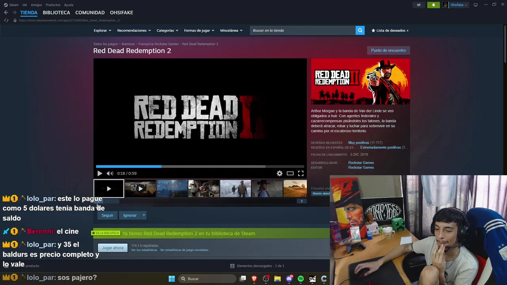
Task: Reload the store page
Action: [6, 20]
